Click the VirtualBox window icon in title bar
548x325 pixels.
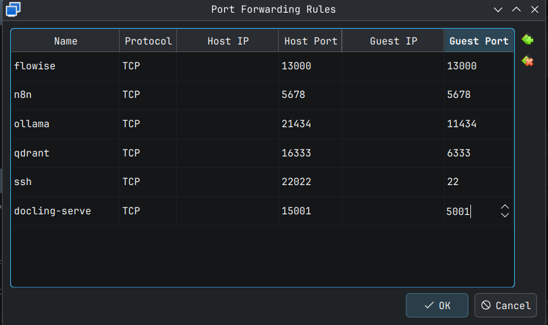point(13,9)
